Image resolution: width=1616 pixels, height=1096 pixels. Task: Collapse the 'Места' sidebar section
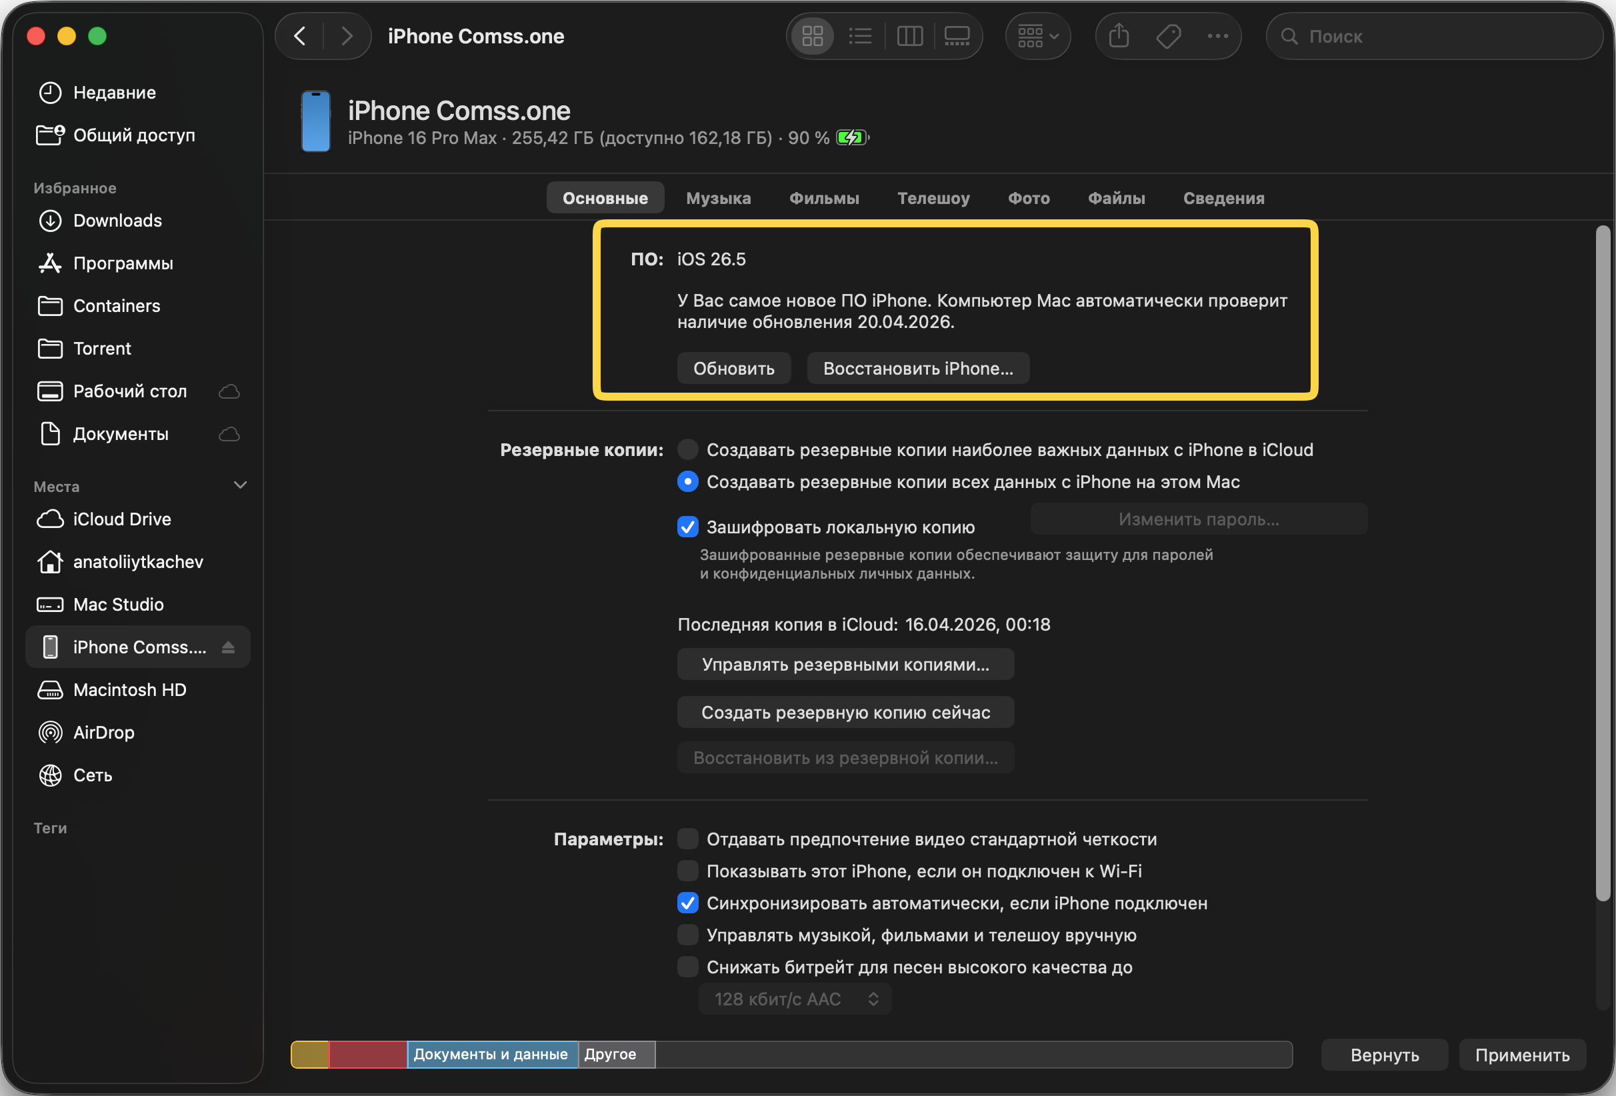pyautogui.click(x=240, y=485)
